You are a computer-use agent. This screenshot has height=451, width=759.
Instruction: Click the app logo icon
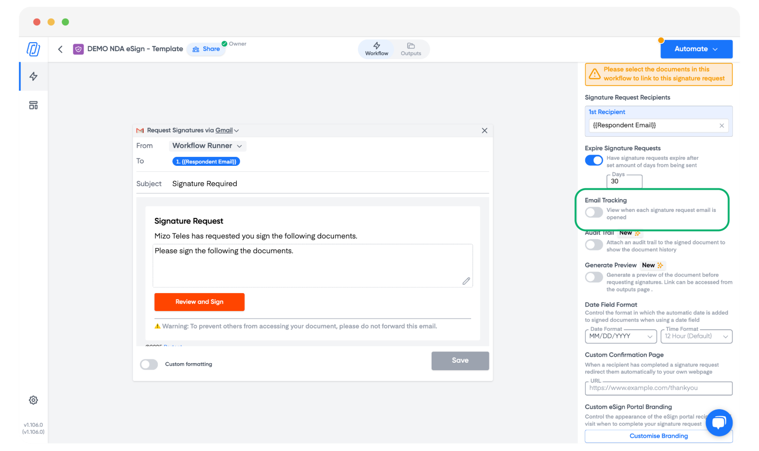tap(33, 49)
